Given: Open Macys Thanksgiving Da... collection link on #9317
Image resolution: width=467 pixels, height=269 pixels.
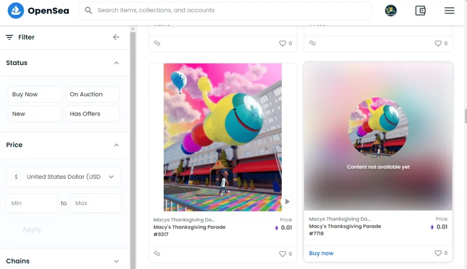Looking at the screenshot, I should [184, 220].
